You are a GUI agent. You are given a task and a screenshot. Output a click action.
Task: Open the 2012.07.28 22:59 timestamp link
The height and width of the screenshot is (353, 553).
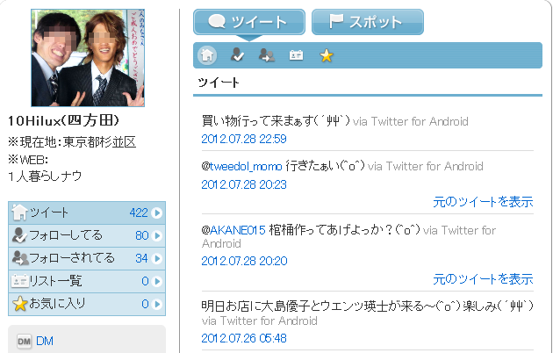click(244, 139)
